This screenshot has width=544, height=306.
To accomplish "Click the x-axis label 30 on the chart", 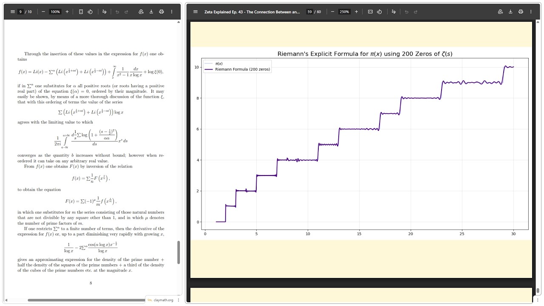I will tap(513, 234).
